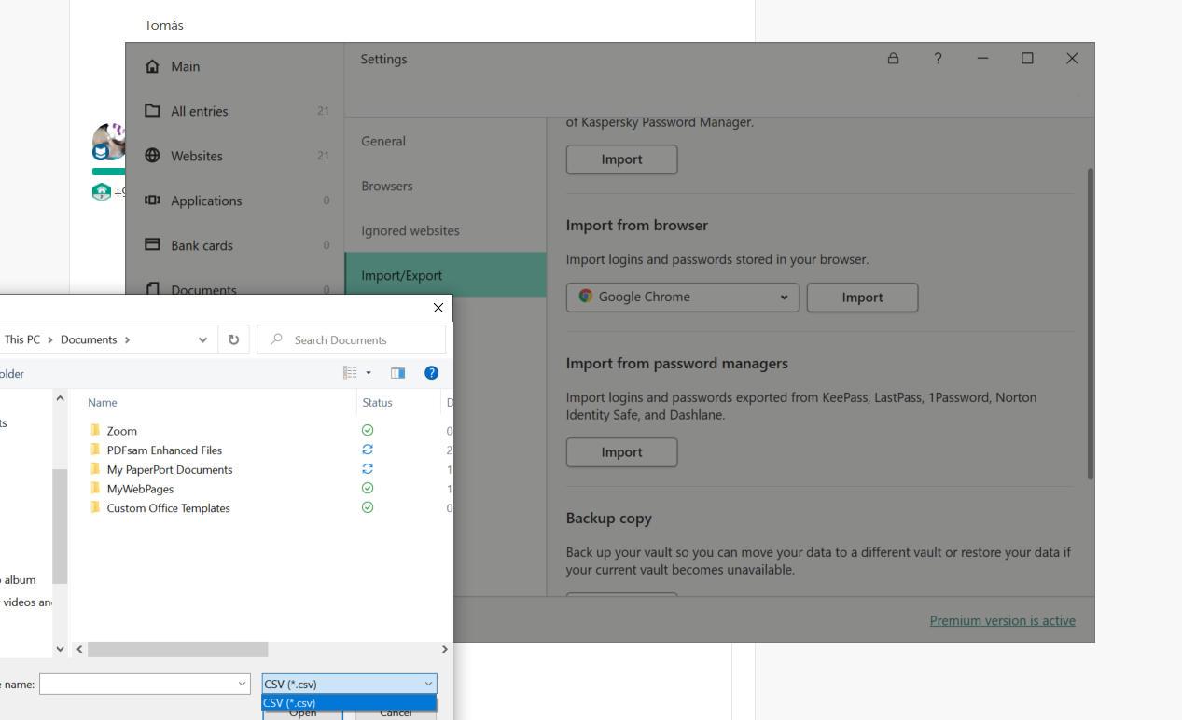Image resolution: width=1182 pixels, height=720 pixels.
Task: Select PDFsam Enhanced Files folder
Action: click(164, 450)
